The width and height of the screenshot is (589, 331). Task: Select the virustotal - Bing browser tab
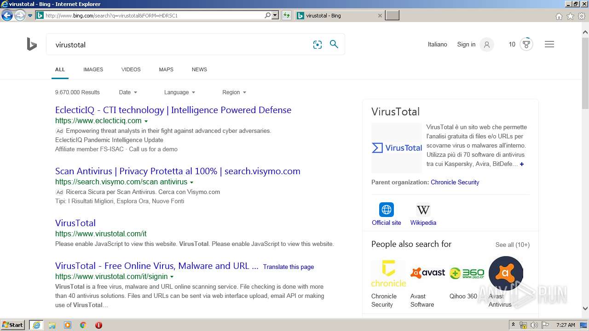coord(340,16)
